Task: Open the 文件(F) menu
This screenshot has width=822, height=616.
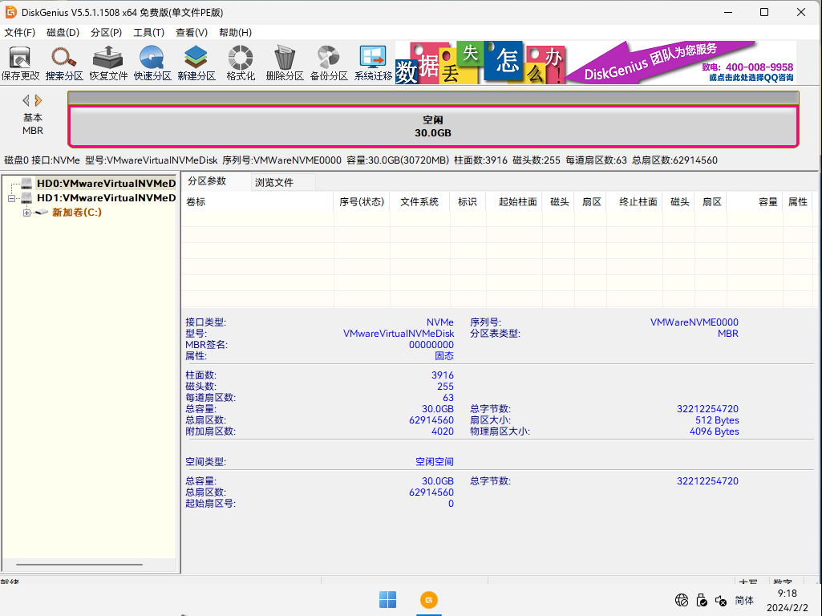Action: tap(20, 33)
